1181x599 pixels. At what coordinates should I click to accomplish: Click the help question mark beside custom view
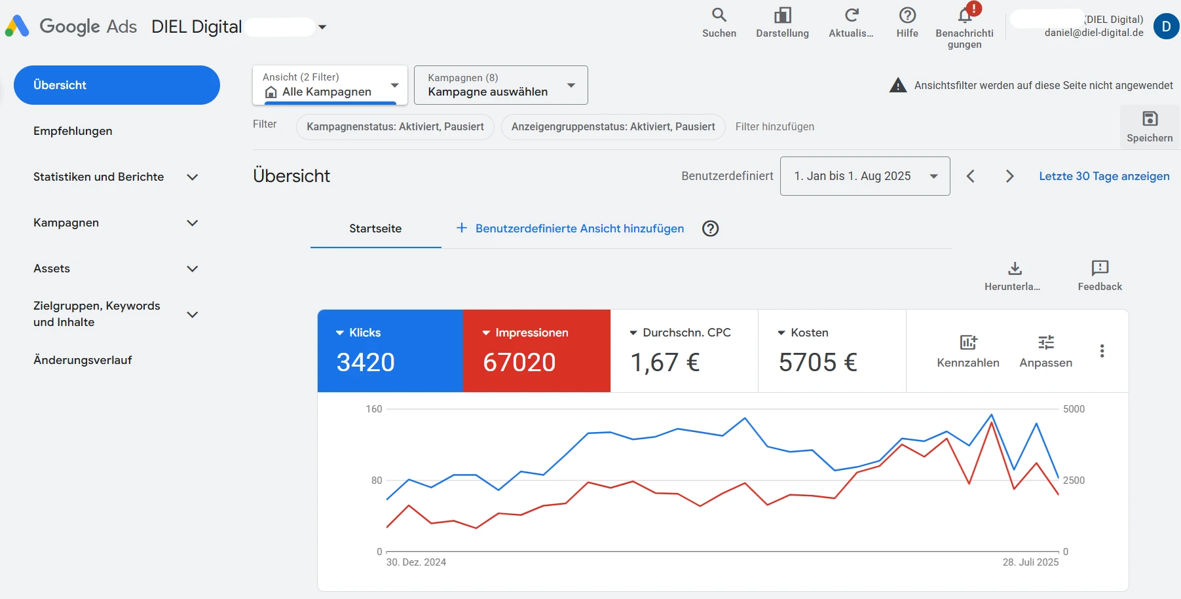(x=710, y=228)
